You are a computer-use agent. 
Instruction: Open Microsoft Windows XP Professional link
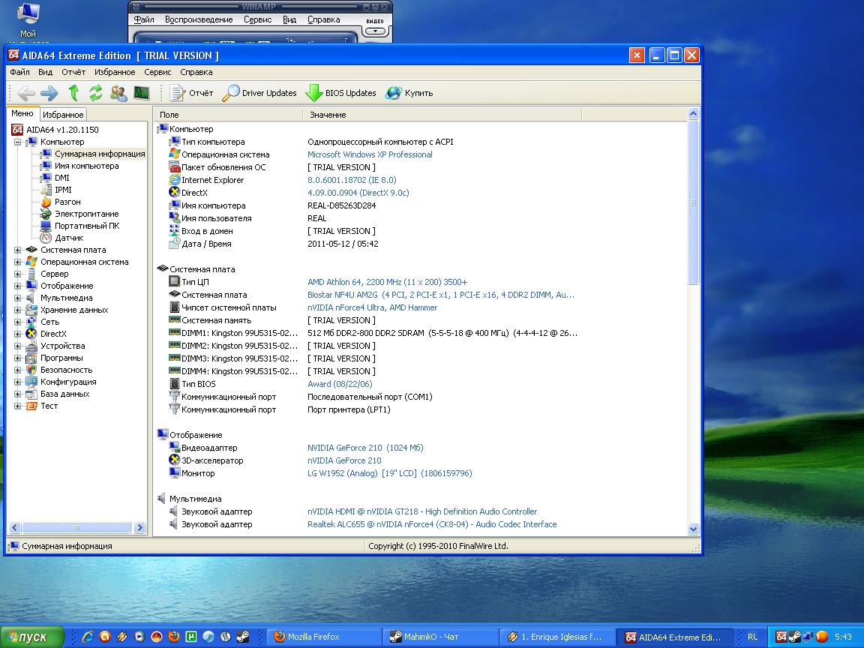pyautogui.click(x=370, y=154)
